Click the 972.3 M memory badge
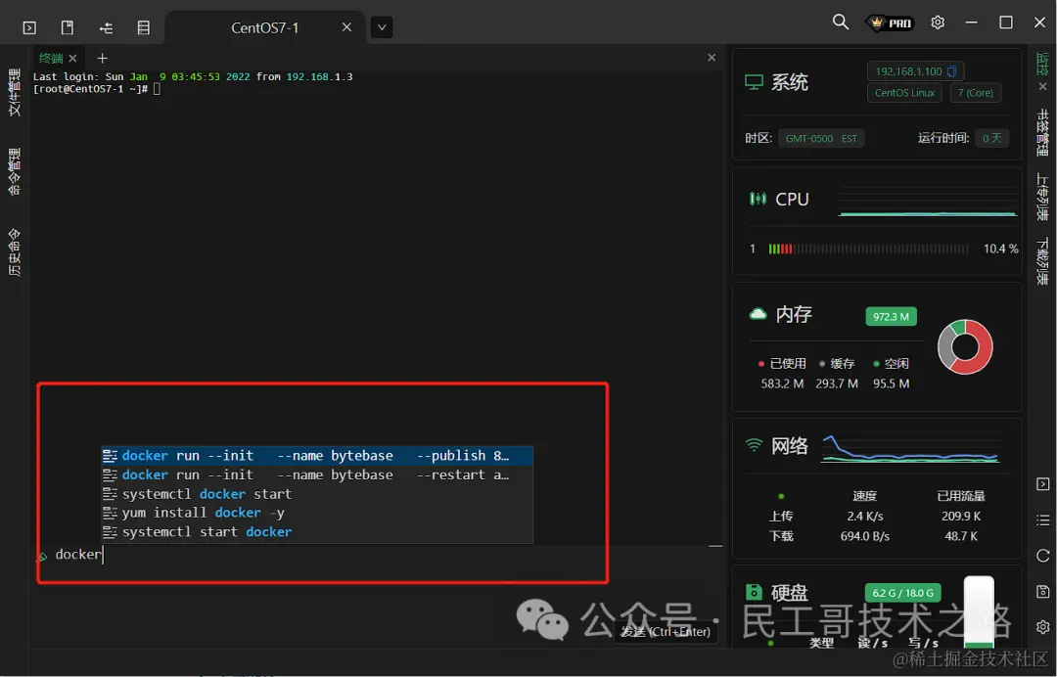This screenshot has width=1057, height=677. click(891, 317)
